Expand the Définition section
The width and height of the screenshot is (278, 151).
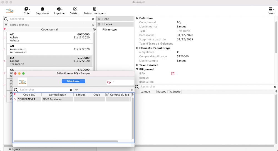(x=137, y=18)
